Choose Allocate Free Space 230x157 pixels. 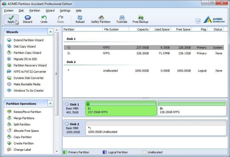pyautogui.click(x=23, y=131)
